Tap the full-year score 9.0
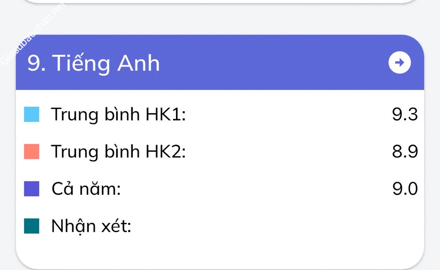 pos(404,189)
